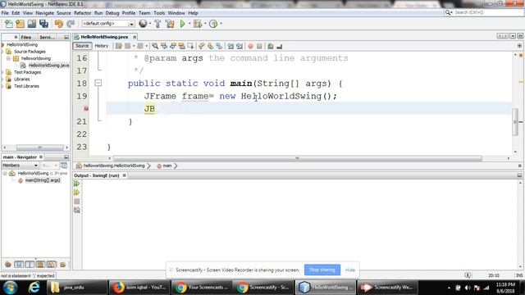
Task: Open Run Project dropdown arrow
Action: 189,24
